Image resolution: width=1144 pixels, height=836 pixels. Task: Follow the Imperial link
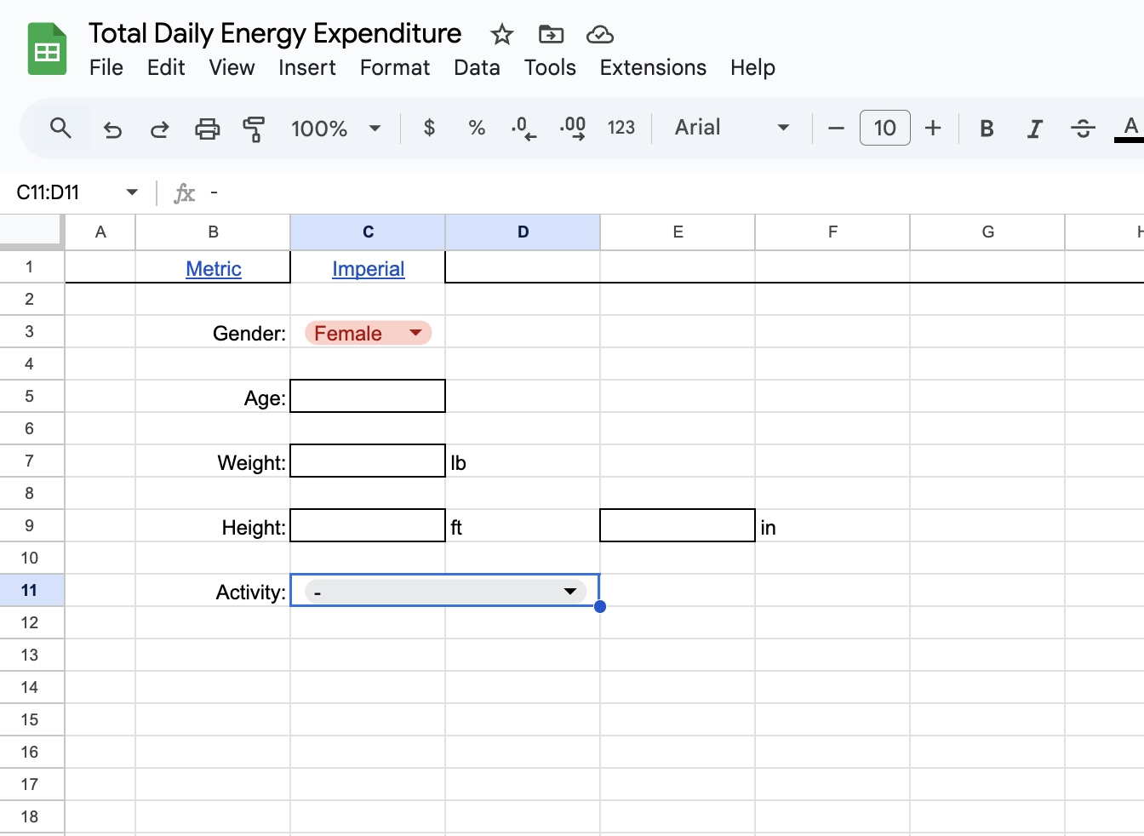coord(368,269)
